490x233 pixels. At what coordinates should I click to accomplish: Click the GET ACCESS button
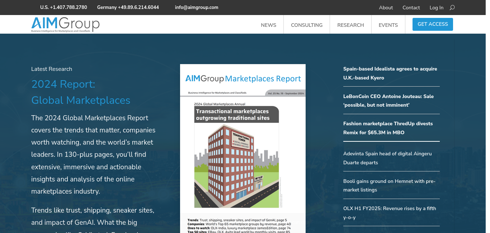tap(433, 24)
